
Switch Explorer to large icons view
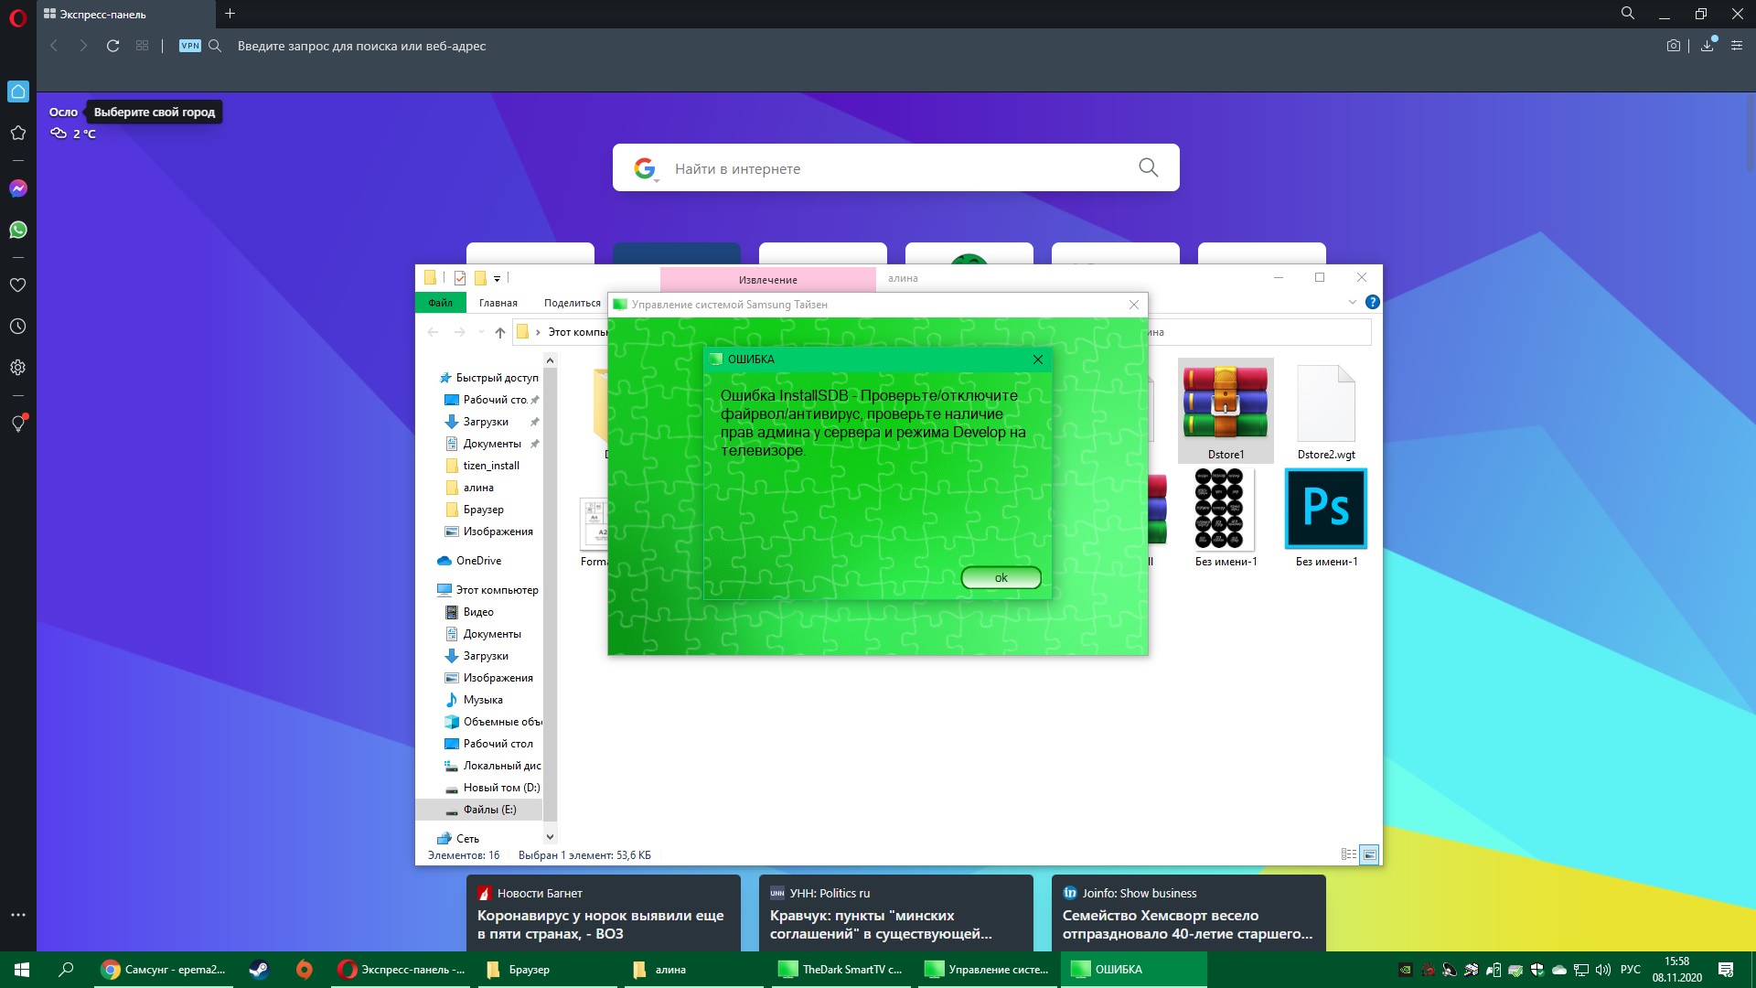1369,854
